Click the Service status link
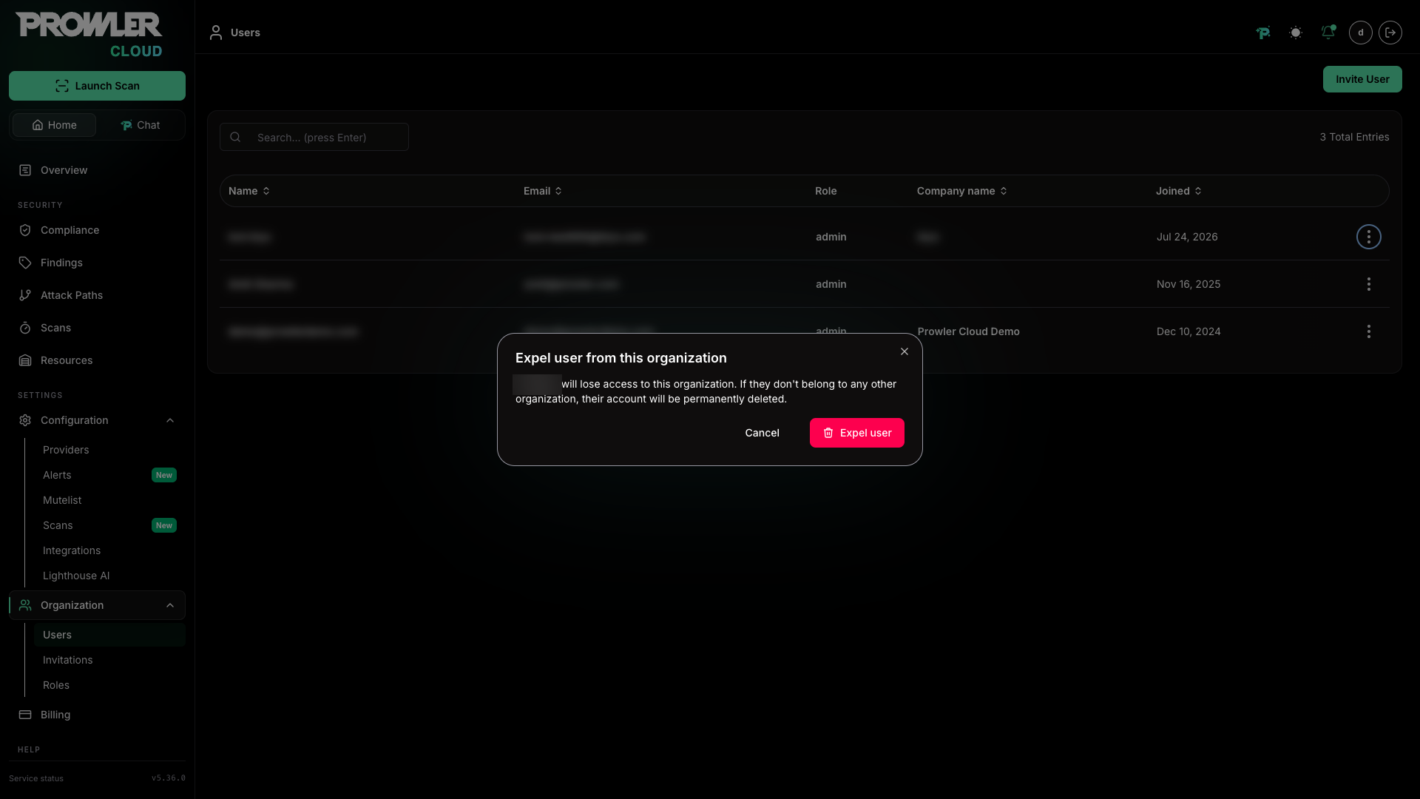 [36, 778]
